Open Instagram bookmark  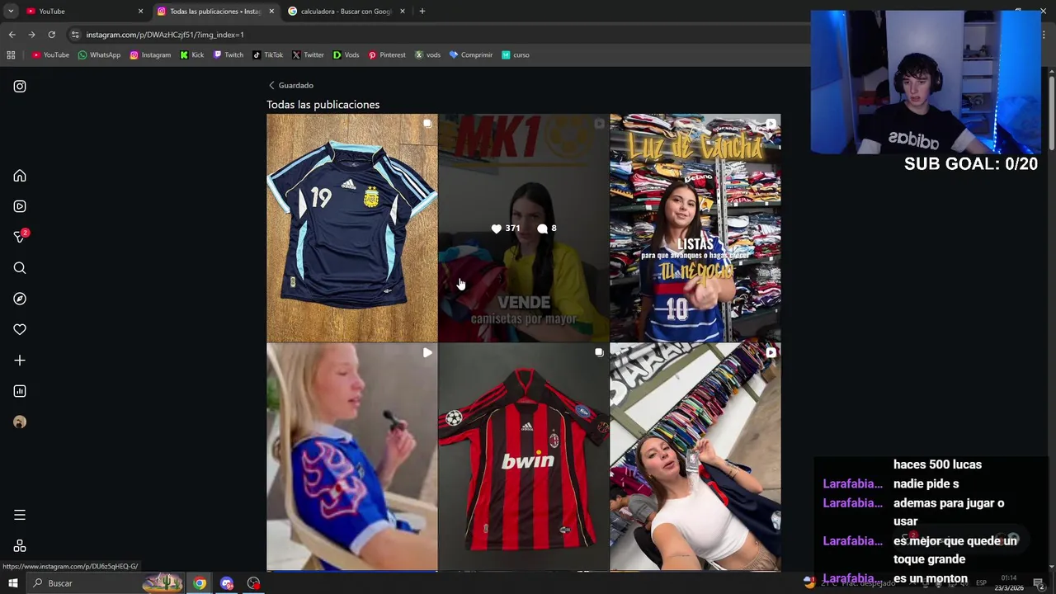point(150,54)
